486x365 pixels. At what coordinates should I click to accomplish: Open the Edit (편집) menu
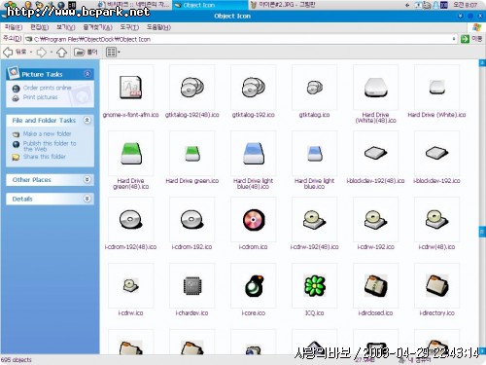[40, 27]
